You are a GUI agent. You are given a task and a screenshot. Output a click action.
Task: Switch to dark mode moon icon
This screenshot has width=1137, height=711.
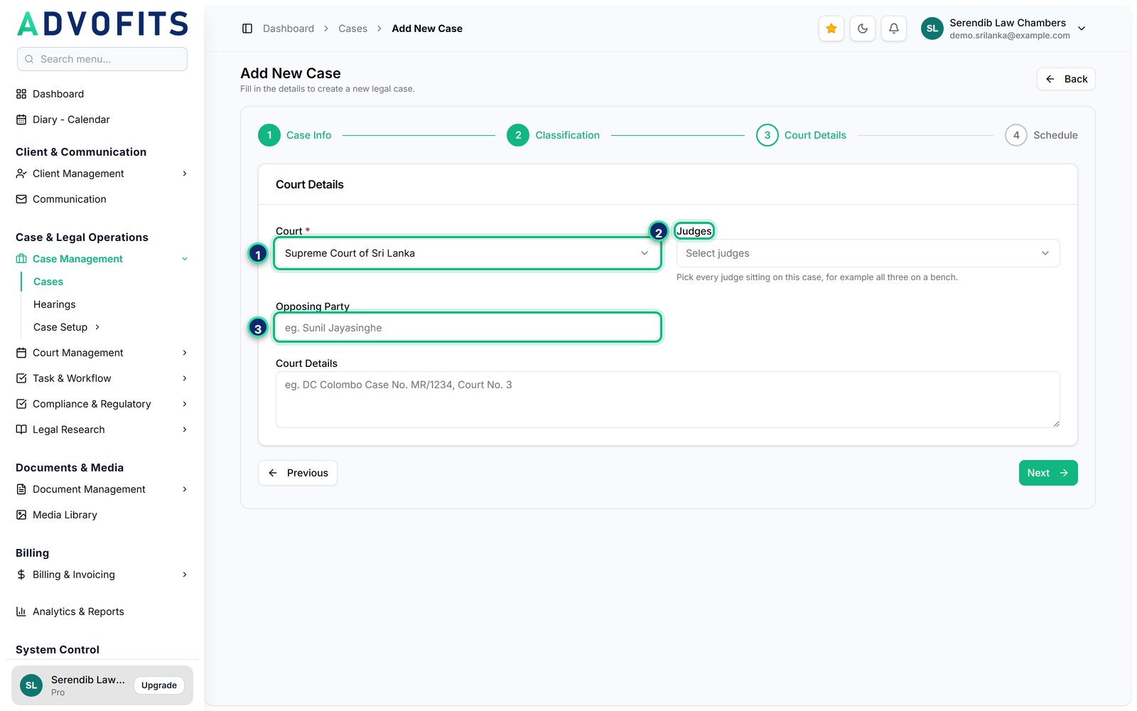(x=863, y=28)
